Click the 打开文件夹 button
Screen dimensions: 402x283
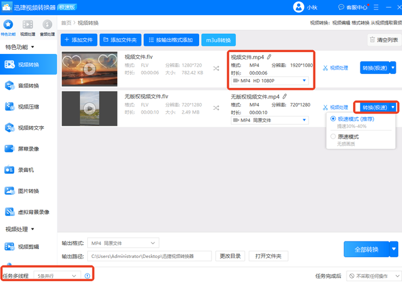click(268, 256)
